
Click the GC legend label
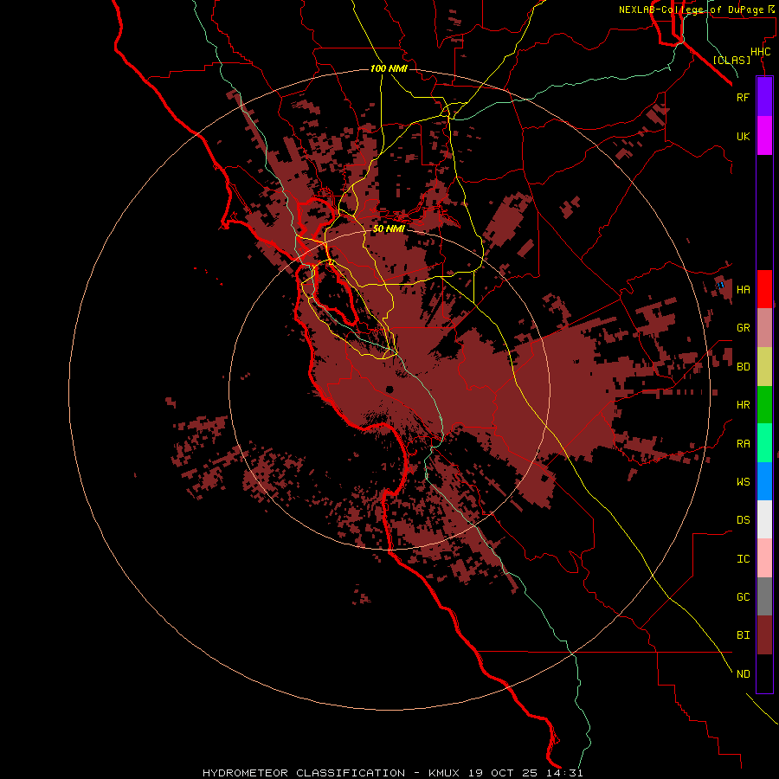tap(743, 596)
